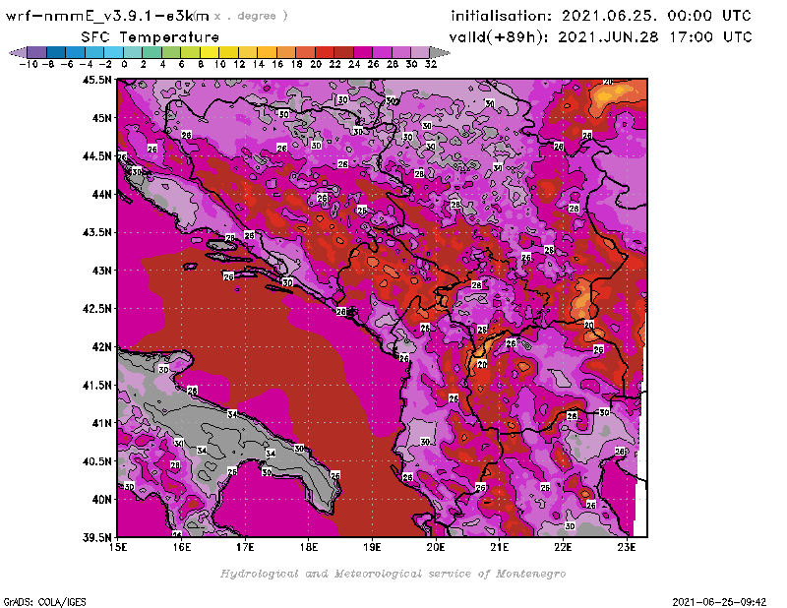The width and height of the screenshot is (787, 608).
Task: Click the timestamp '2021-06-25-09:42'
Action: click(719, 601)
